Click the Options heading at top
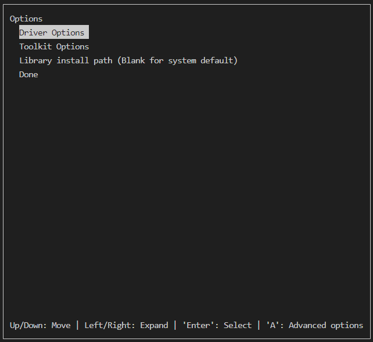The width and height of the screenshot is (373, 342). tap(26, 19)
